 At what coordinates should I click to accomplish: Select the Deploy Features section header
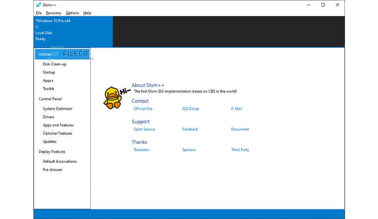(52, 152)
